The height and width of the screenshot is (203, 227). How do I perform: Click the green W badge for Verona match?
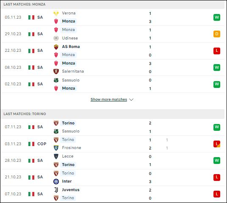[217, 17]
